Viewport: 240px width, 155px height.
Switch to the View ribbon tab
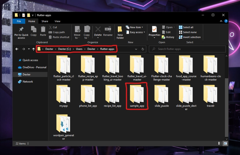click(57, 21)
